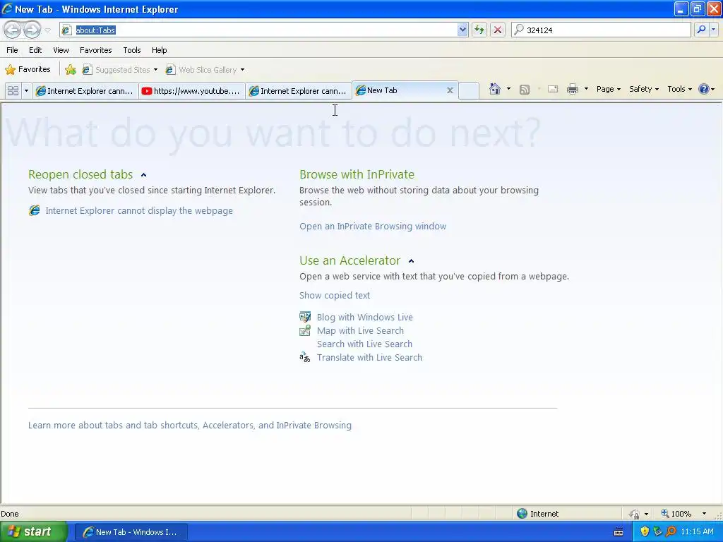Click the Quick Tabs grid icon
Screen dimensions: 723x542
[x=13, y=91]
